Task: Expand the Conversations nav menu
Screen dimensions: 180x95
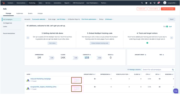Action: 21,3
